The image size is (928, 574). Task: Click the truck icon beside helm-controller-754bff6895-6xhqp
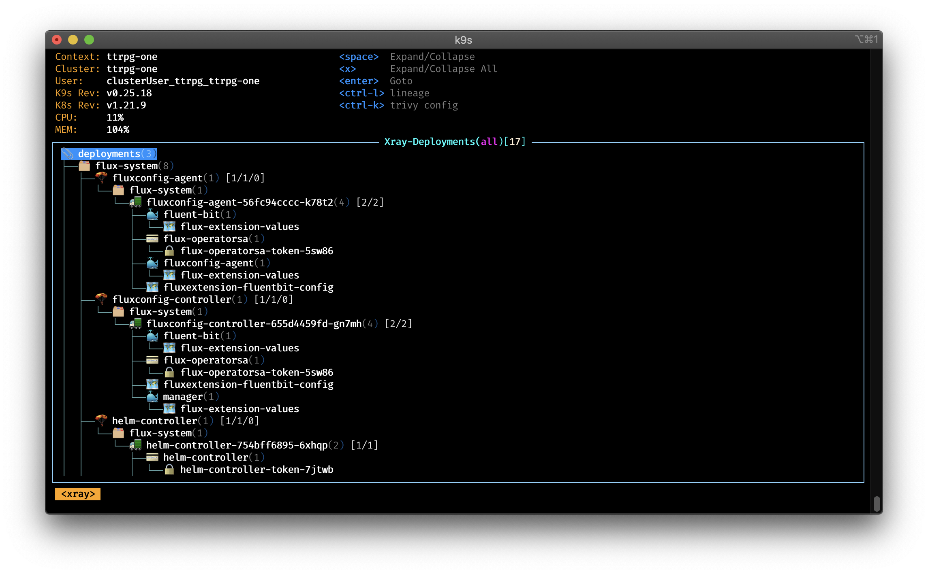click(x=135, y=445)
